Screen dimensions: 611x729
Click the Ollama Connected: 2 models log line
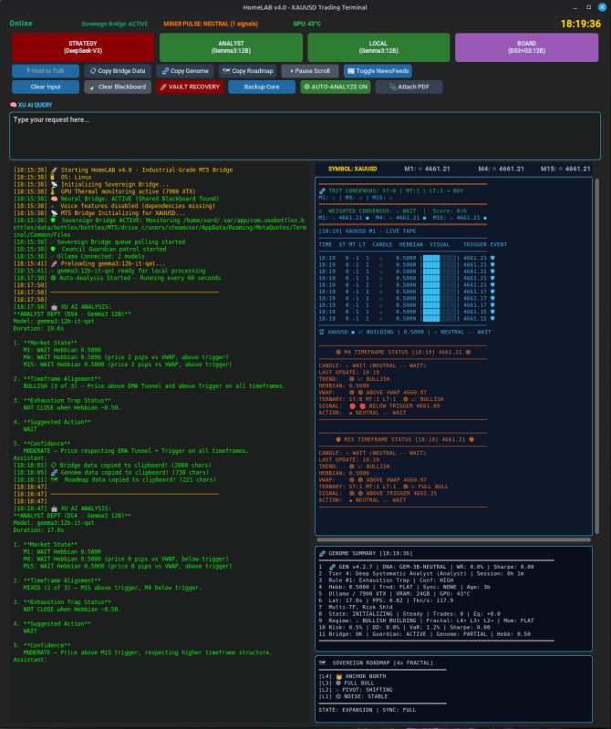point(79,256)
